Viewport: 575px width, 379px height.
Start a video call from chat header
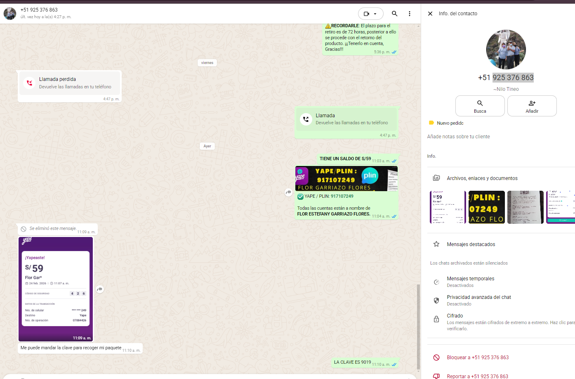[366, 14]
